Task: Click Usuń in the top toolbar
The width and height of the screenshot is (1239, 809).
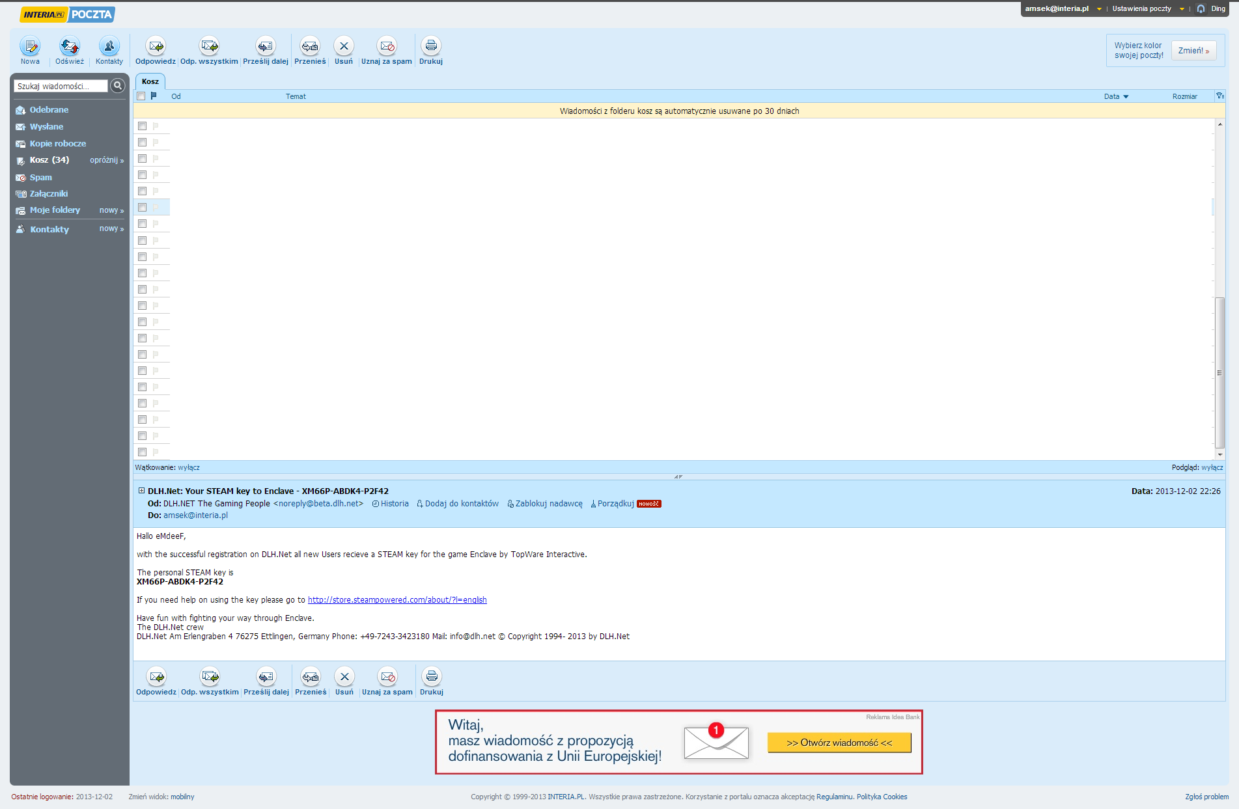Action: 344,50
